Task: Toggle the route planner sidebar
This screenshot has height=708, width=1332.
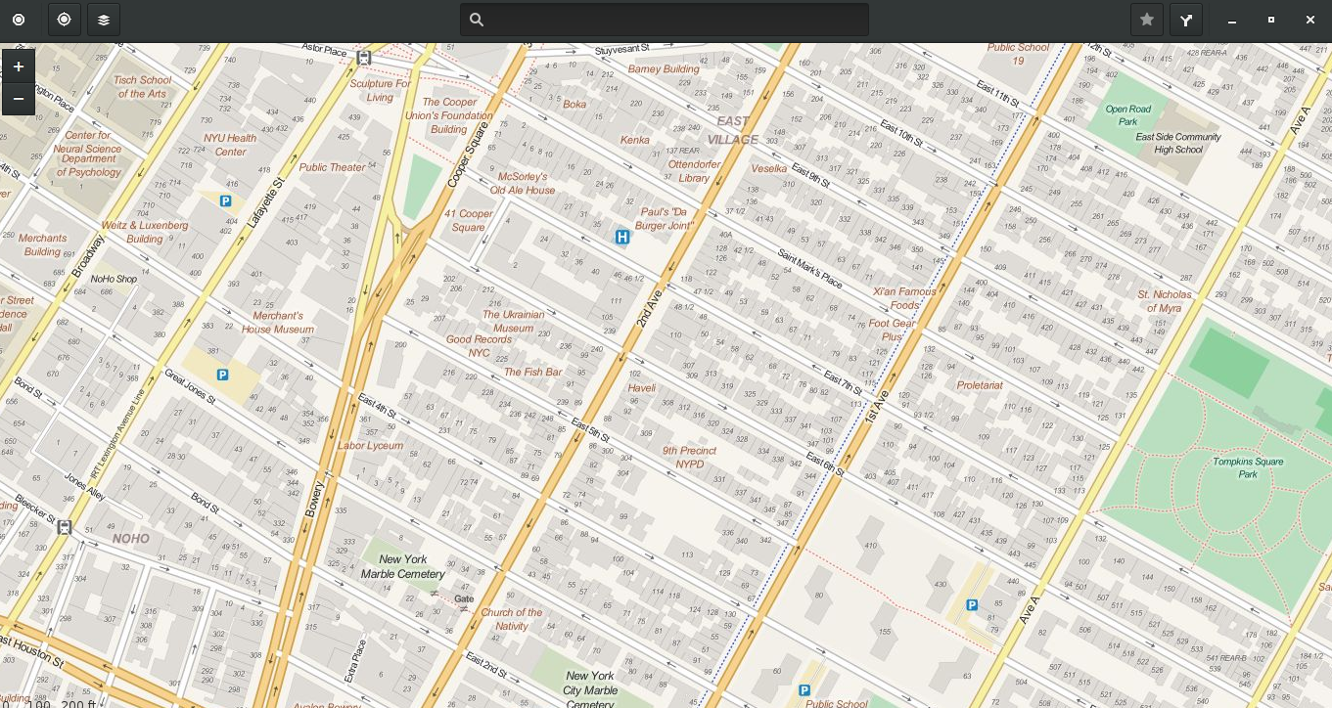Action: coord(1186,20)
